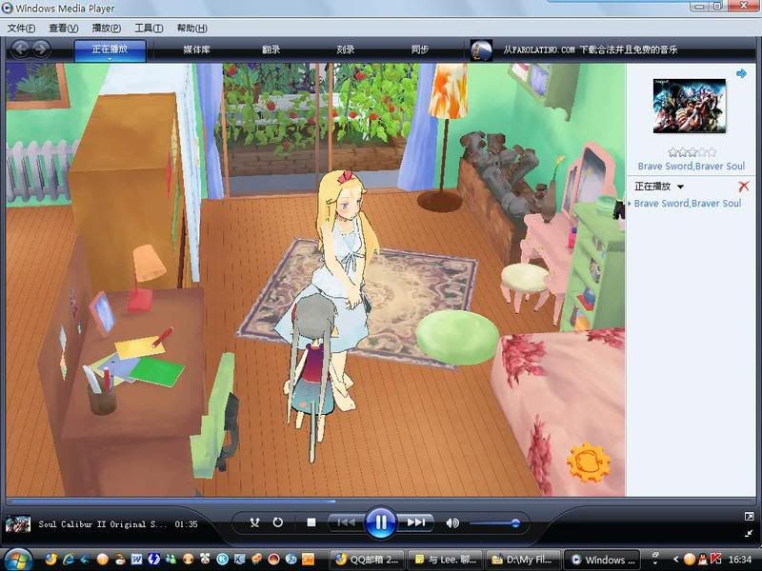762x571 pixels.
Task: Open the Windows Start button
Action: pos(17,560)
